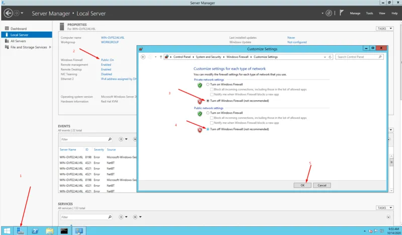Select Turn off Windows Firewall for private network
Viewport: 402px width, 235px height.
coord(208,101)
